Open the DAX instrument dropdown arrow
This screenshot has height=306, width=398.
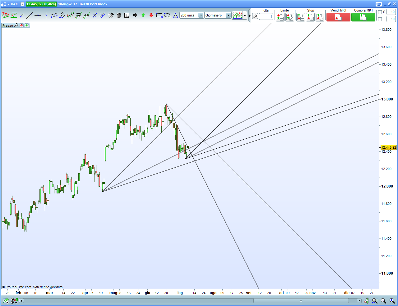[x=8, y=4]
